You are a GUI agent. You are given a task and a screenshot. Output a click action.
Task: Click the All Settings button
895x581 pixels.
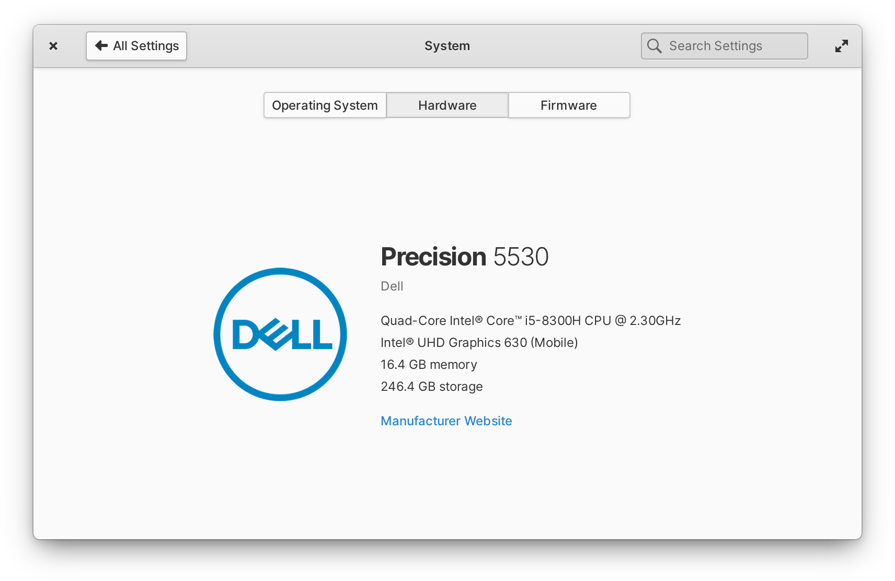pos(136,46)
